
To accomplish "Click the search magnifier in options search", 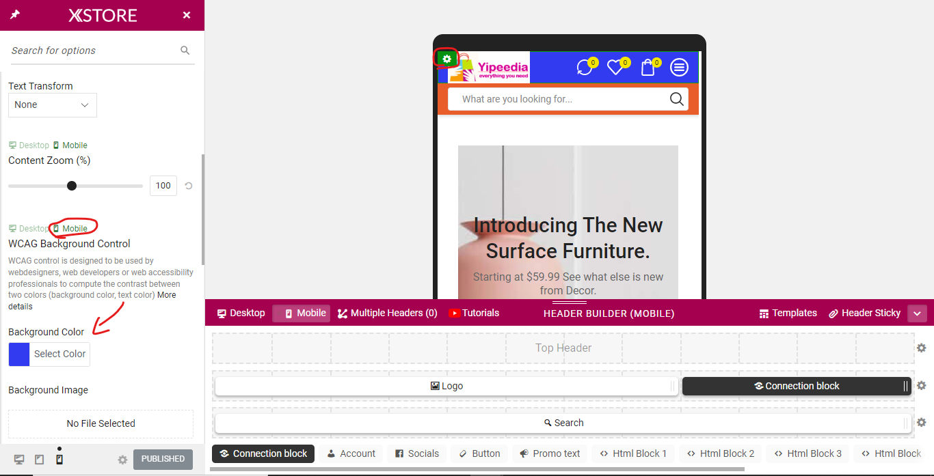I will coord(185,51).
